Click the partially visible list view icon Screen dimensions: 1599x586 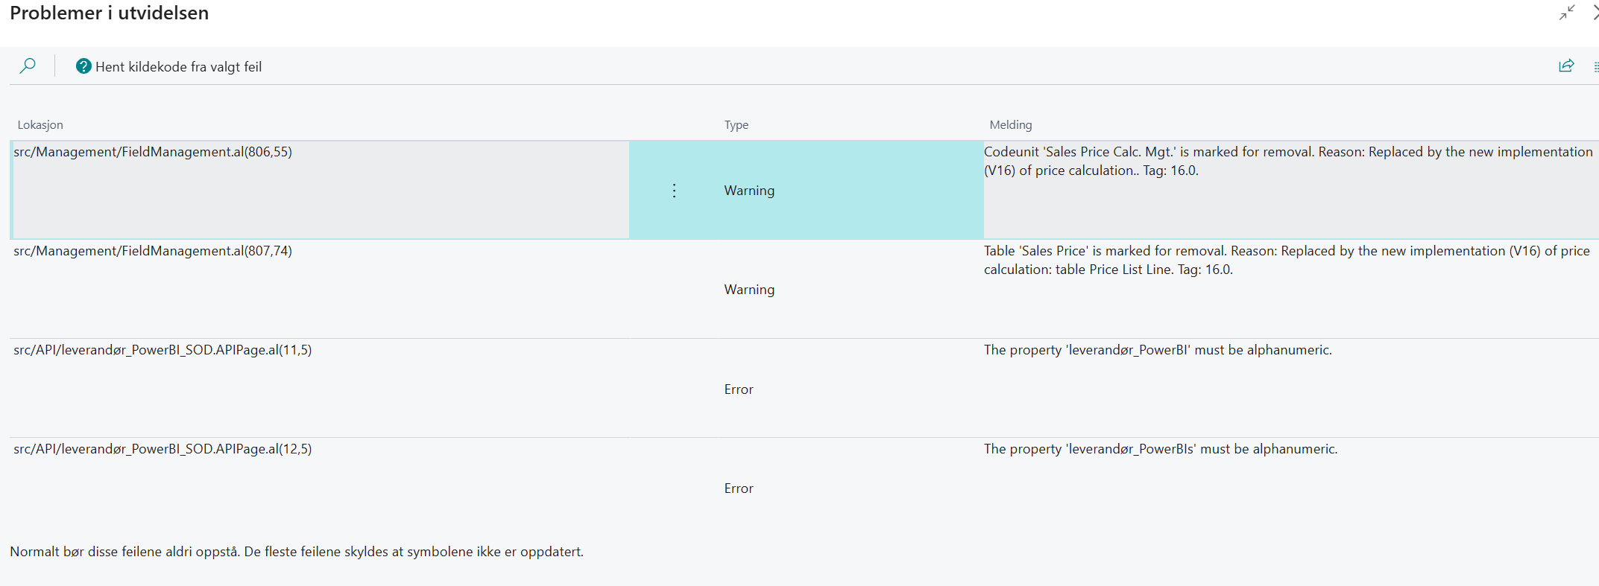[x=1595, y=67]
